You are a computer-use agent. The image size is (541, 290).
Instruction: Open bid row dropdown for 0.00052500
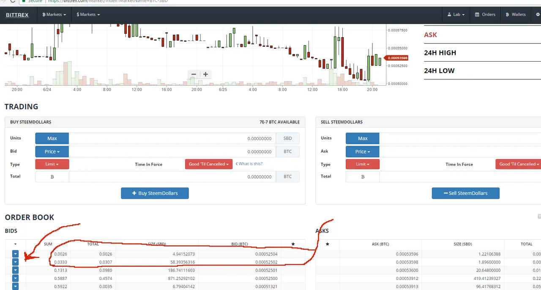[15, 278]
